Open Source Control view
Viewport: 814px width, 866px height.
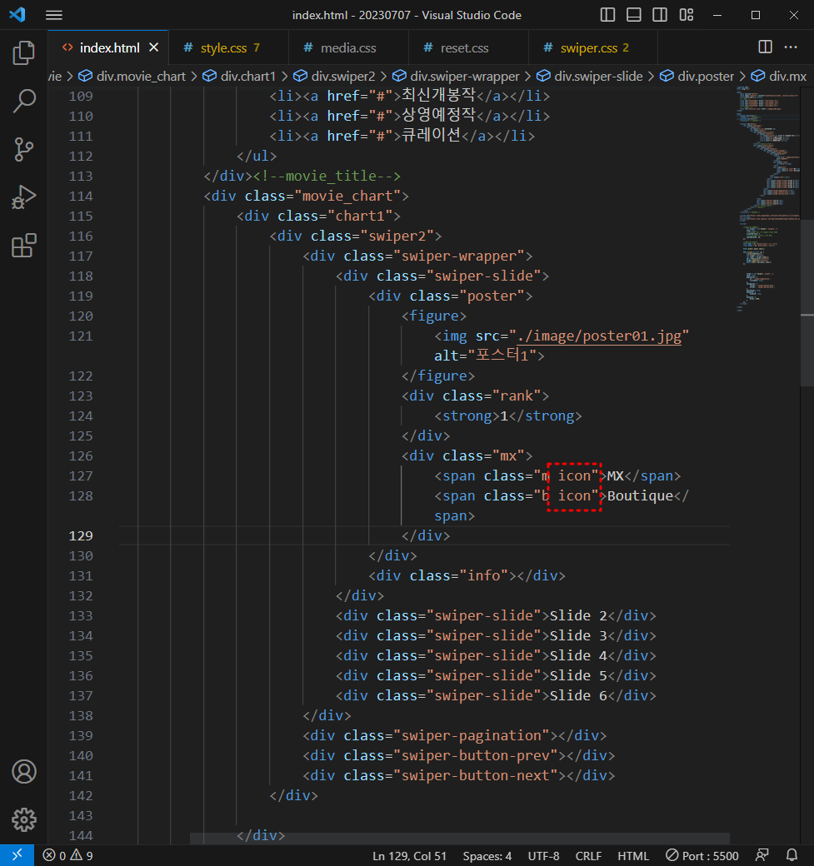click(x=24, y=149)
